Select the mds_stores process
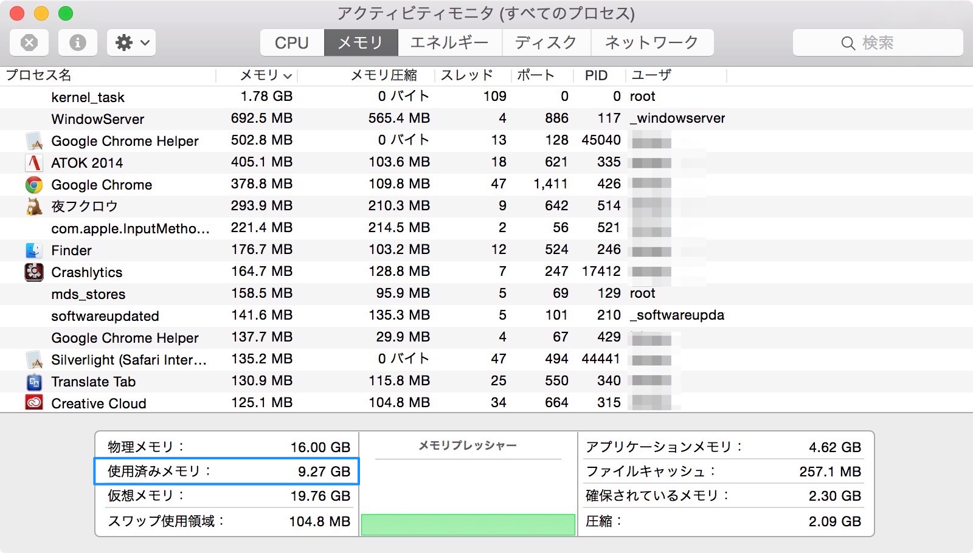 (x=88, y=294)
